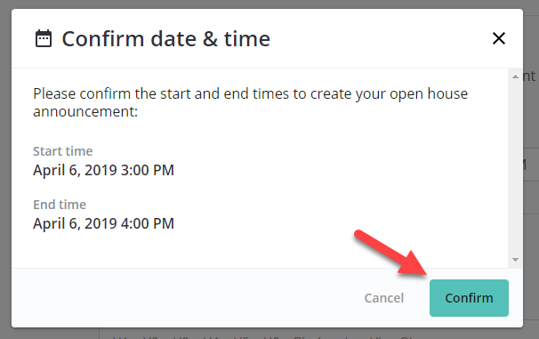Screen dimensions: 539x339
Task: Select the 'End time' label
Action: [x=60, y=205]
